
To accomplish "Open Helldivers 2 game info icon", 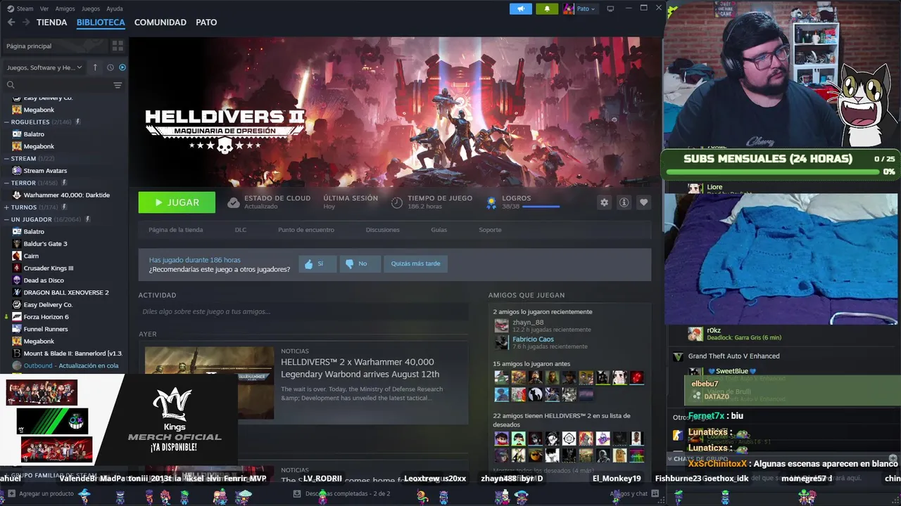I will [624, 202].
